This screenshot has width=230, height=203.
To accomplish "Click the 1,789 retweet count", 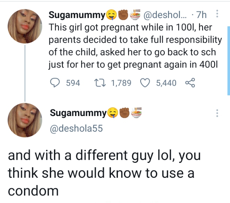I will point(120,83).
